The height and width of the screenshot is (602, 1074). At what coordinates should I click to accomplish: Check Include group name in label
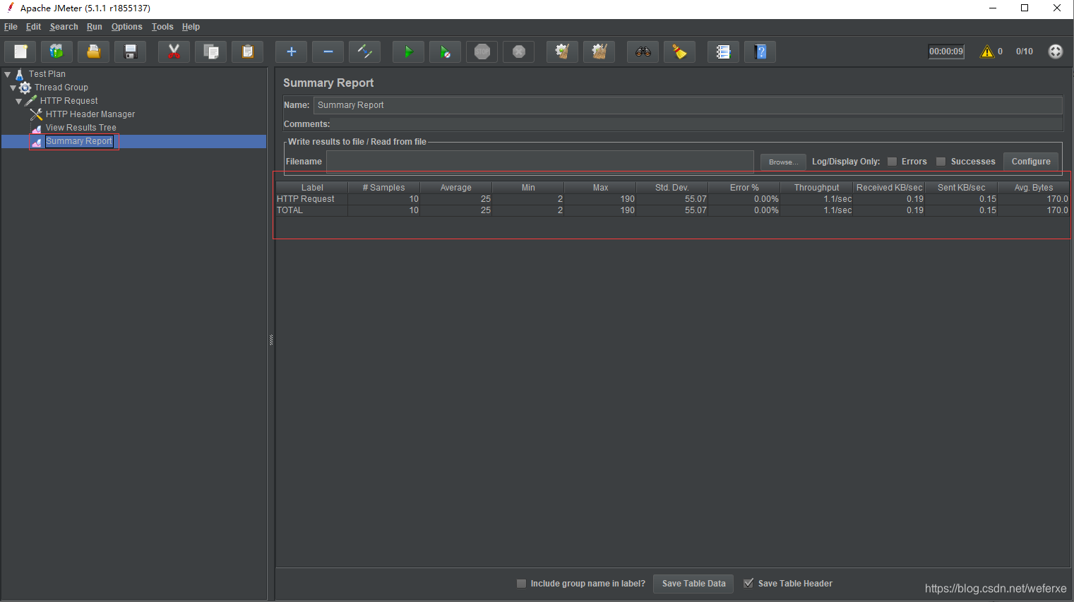click(x=521, y=584)
